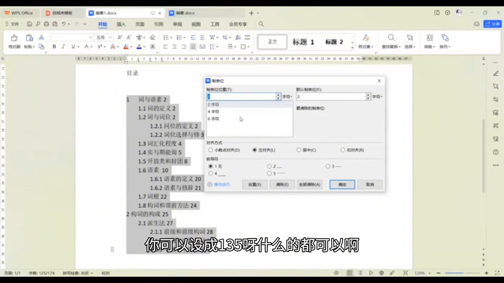The image size is (504, 283).
Task: Click the Clear formatting eraser icon
Action: [152, 38]
